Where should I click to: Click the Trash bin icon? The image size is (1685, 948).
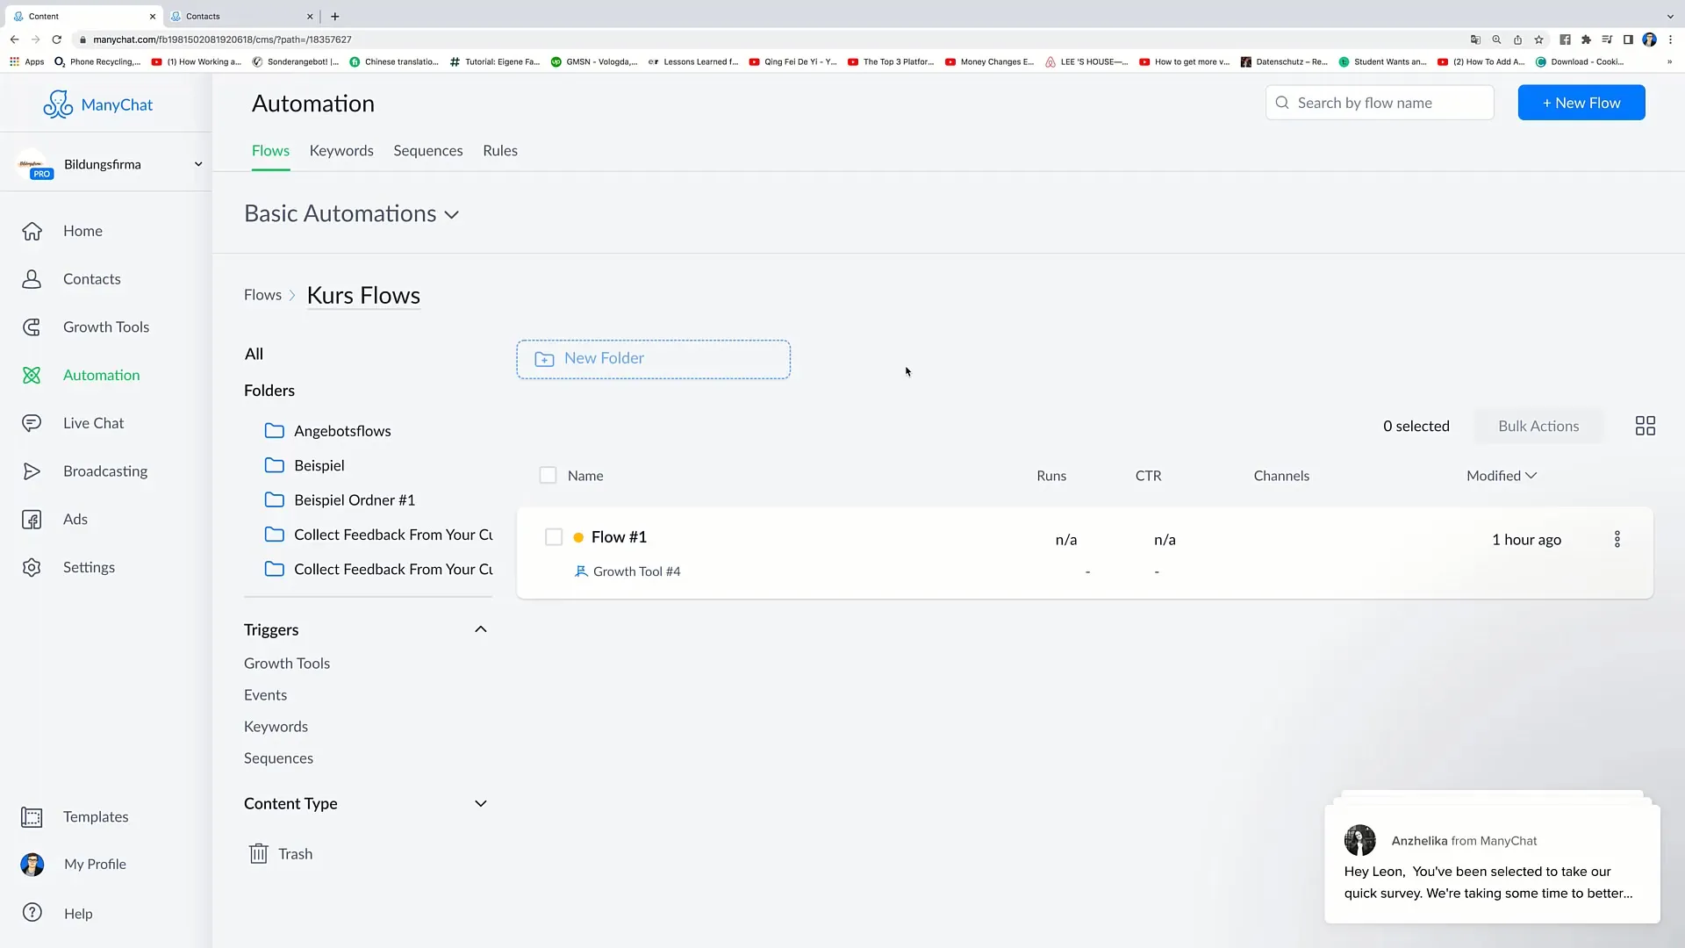258,854
